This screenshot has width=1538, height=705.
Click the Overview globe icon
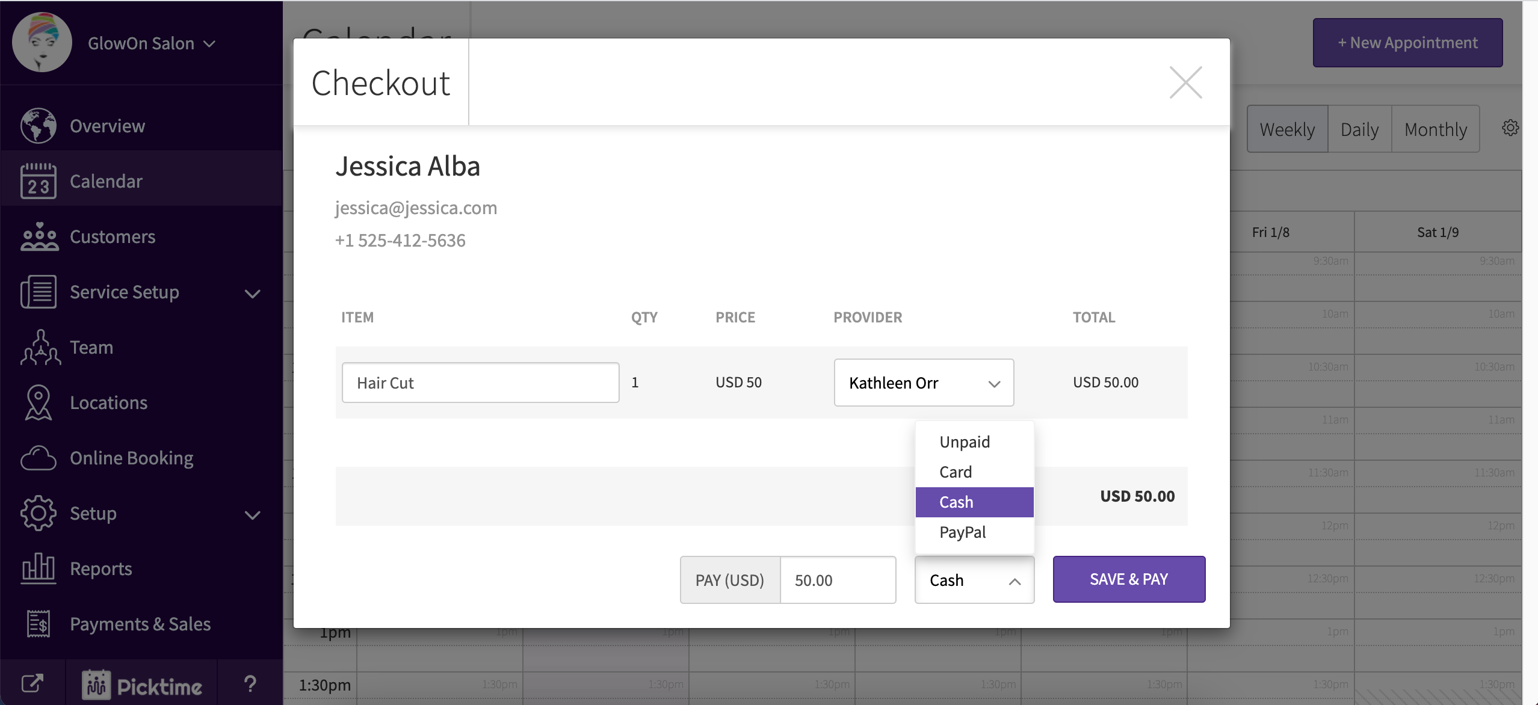click(38, 126)
